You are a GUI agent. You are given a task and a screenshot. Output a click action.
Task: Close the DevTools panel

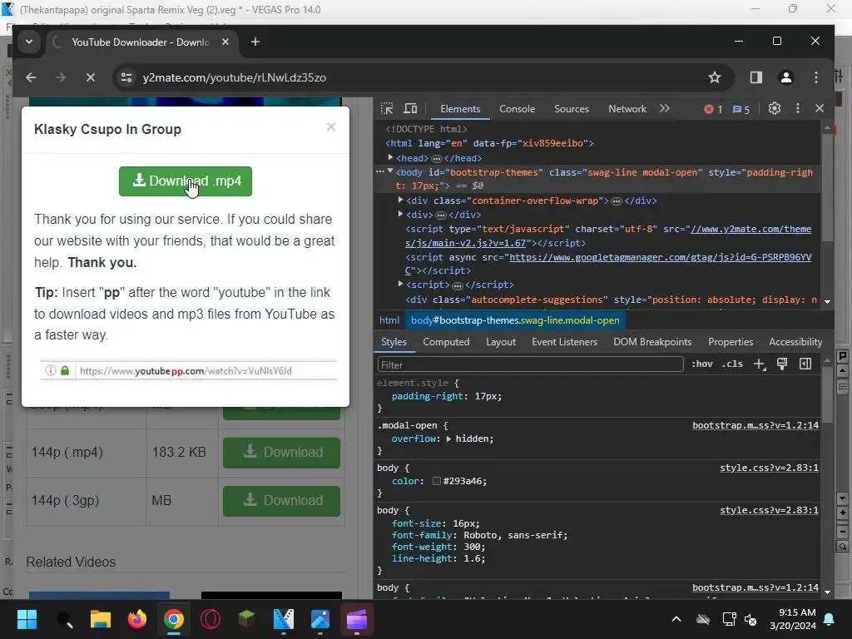tap(820, 109)
